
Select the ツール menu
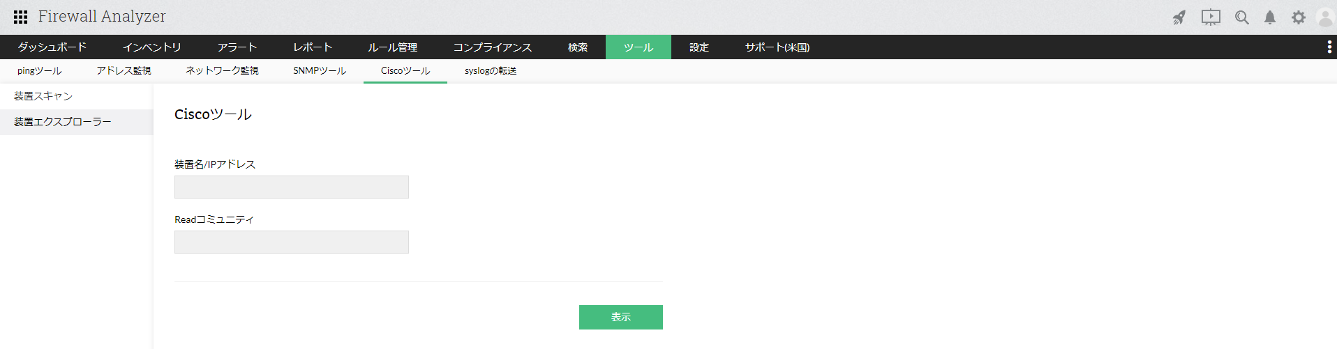click(x=638, y=47)
